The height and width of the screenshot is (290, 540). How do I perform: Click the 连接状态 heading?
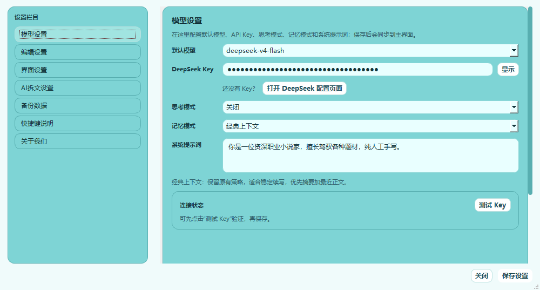(192, 205)
